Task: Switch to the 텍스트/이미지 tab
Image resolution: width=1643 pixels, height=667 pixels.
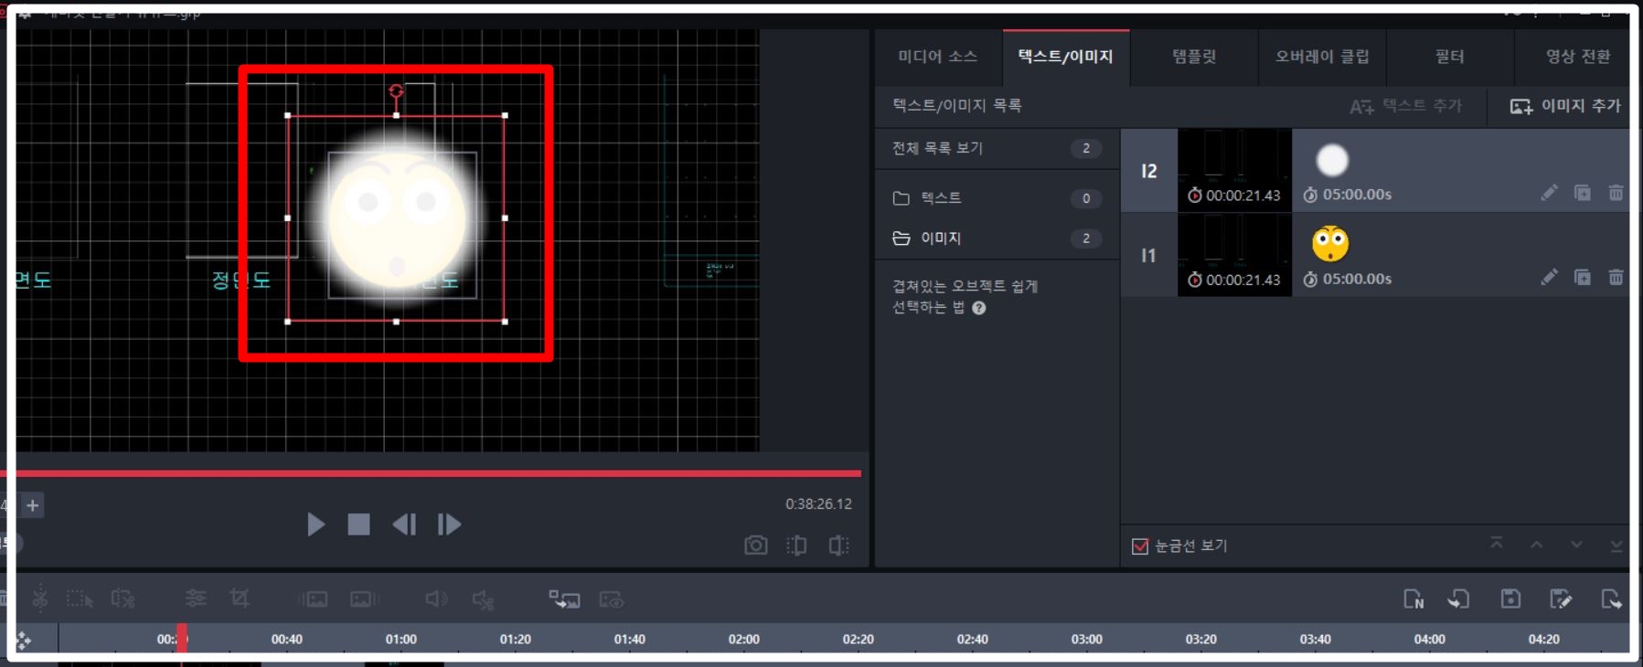Action: click(1066, 57)
